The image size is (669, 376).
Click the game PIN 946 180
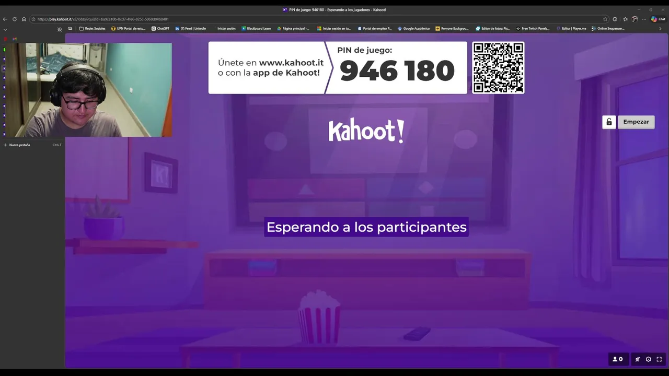[397, 71]
